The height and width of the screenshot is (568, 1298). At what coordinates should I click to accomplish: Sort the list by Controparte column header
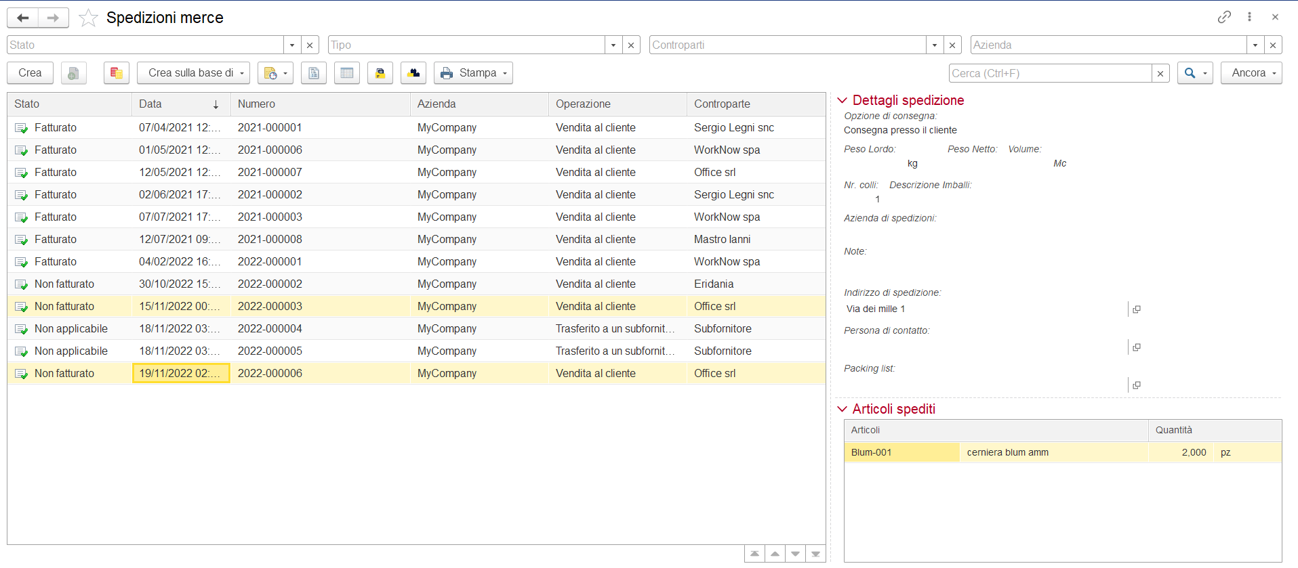(756, 104)
